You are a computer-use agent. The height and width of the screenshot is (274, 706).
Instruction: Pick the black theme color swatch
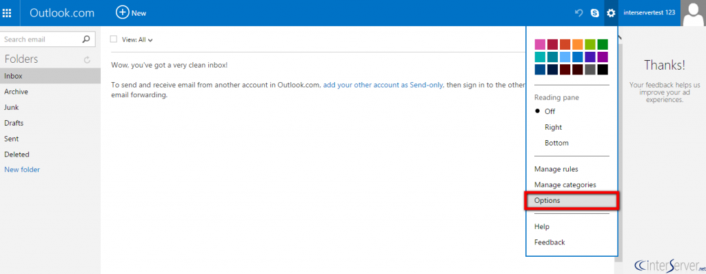tap(603, 70)
